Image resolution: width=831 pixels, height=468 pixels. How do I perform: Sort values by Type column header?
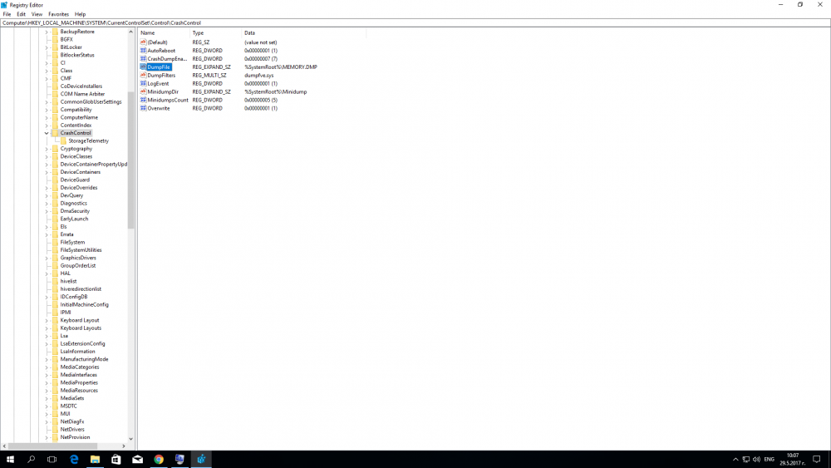click(215, 33)
